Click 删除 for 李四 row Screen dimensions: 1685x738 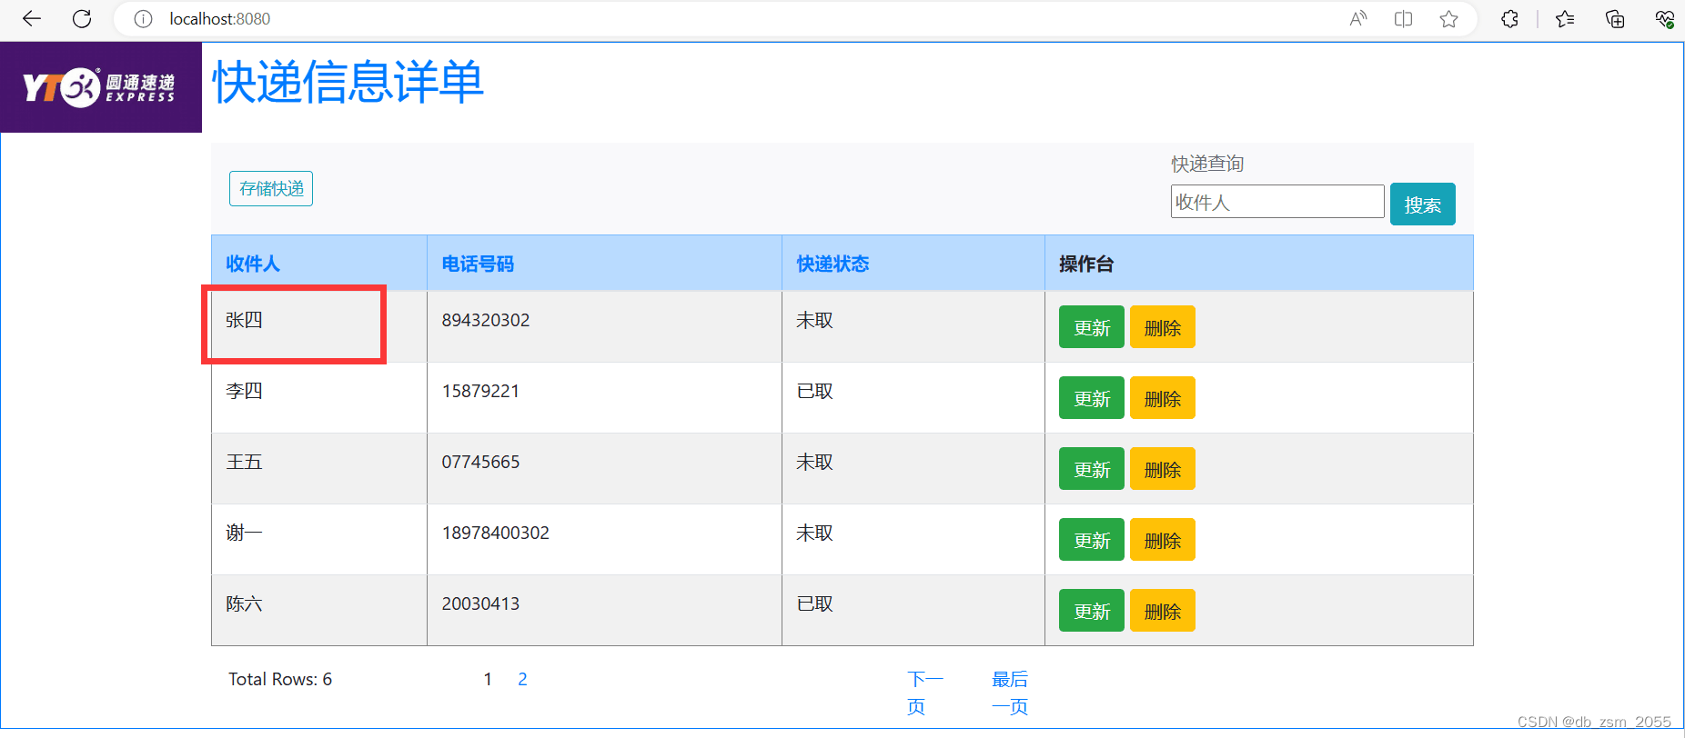[x=1163, y=398]
